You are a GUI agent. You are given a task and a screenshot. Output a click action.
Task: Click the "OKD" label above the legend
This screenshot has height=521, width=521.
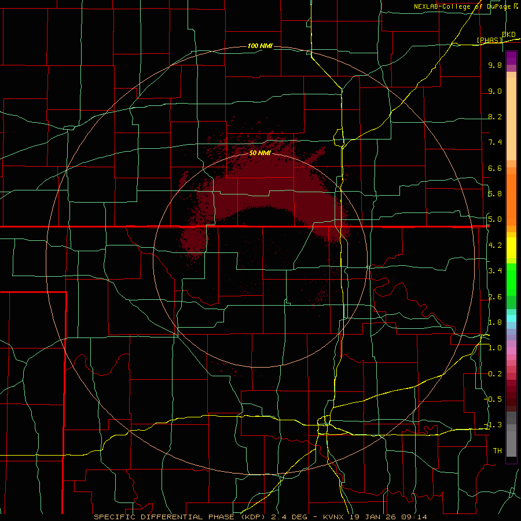[x=509, y=34]
